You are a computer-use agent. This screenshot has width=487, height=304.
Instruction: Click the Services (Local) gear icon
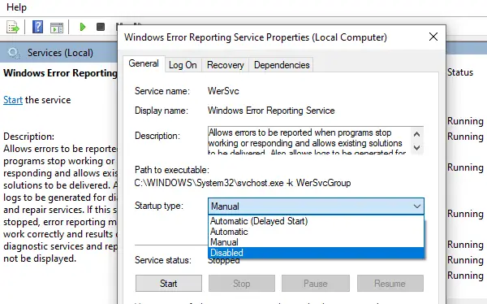14,53
